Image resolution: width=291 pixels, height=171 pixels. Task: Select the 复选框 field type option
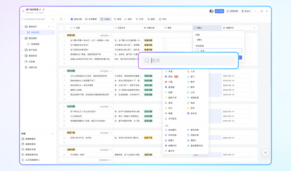(170, 87)
